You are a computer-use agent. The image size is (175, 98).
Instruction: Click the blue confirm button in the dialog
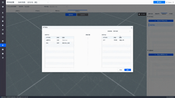tap(128, 70)
